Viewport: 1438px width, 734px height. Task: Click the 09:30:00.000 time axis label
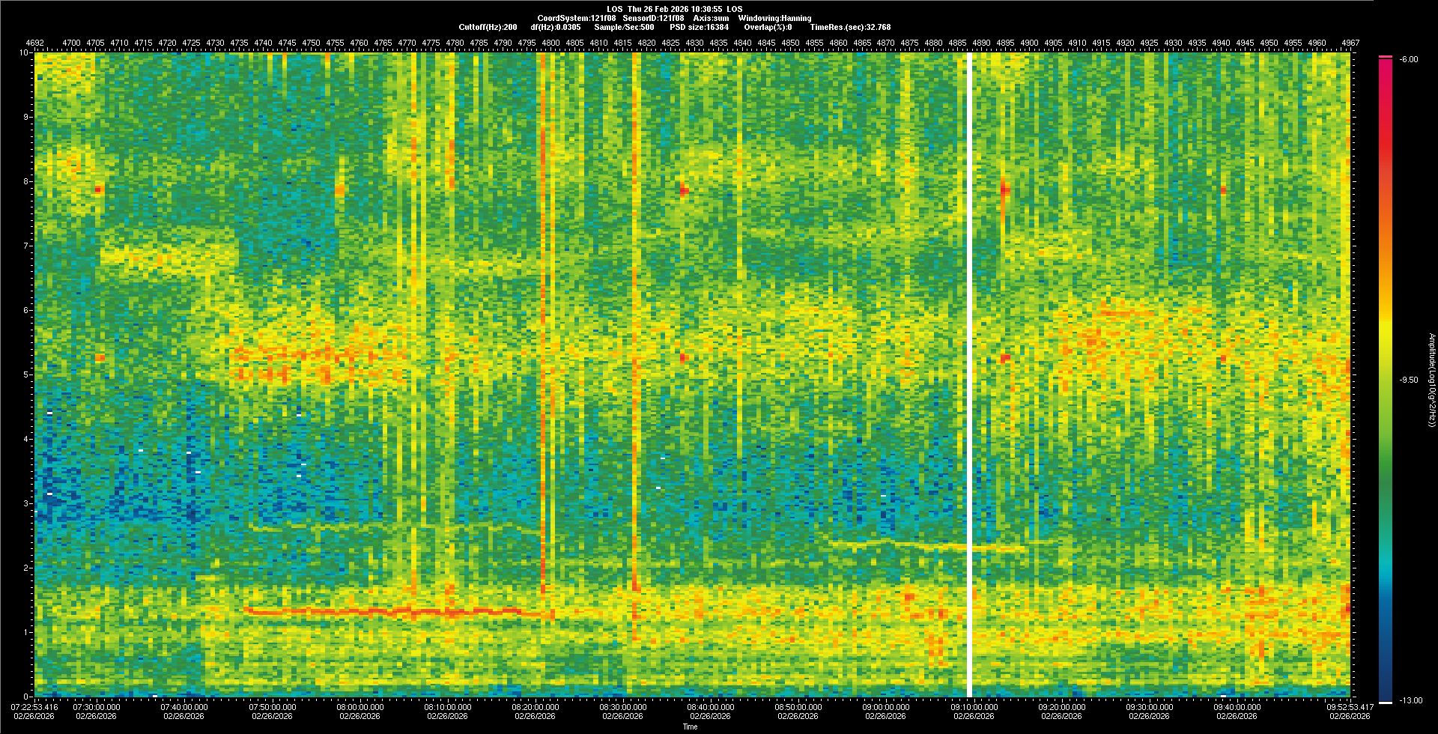tap(1149, 707)
